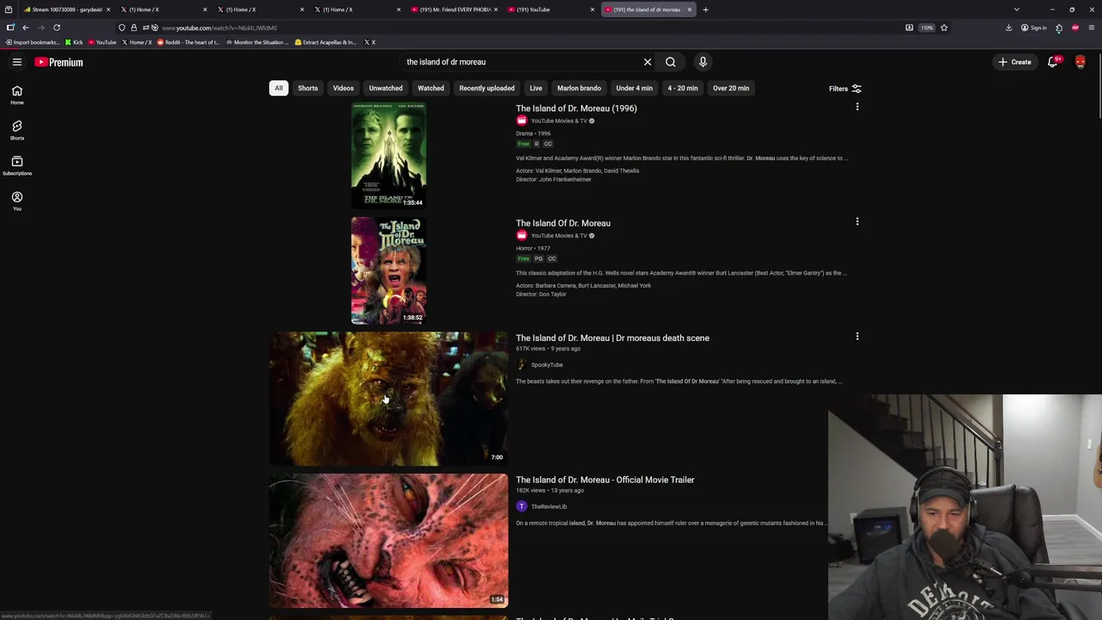Toggle the Watched filter chip
This screenshot has height=620, width=1102.
[430, 88]
